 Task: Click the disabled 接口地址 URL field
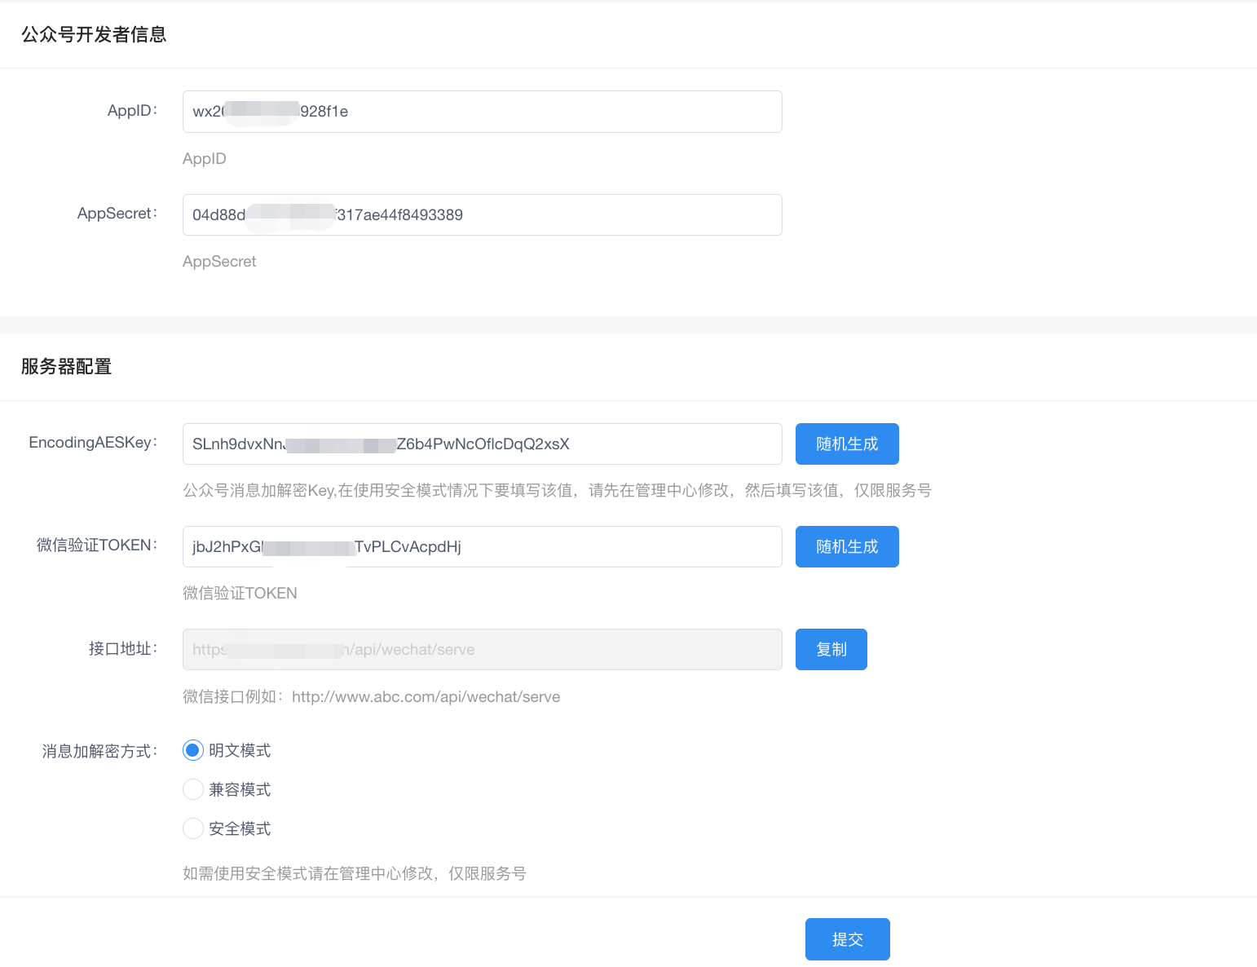click(483, 649)
